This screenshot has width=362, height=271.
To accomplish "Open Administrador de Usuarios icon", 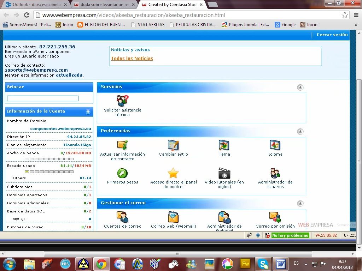I will [x=275, y=173].
